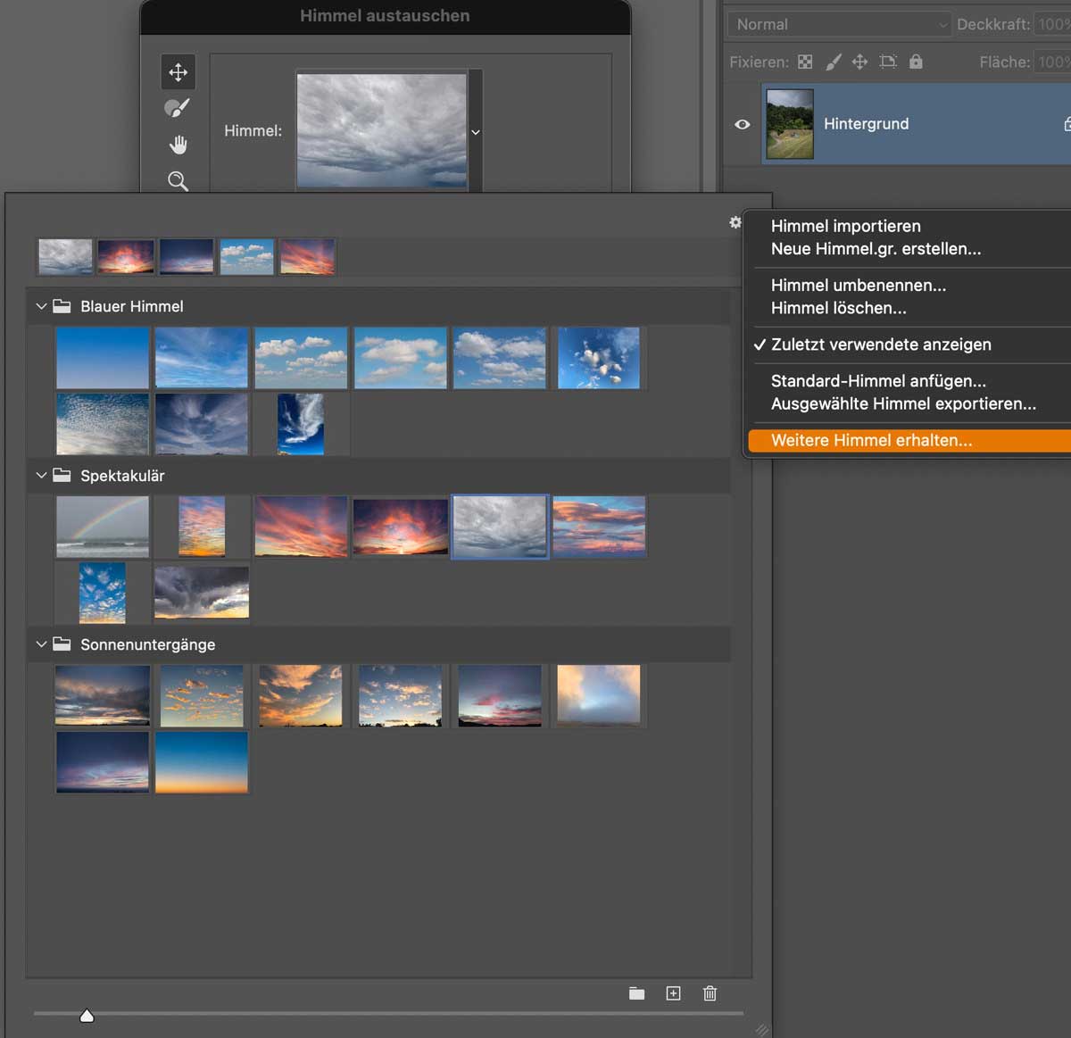Select the Sky Brush tool
This screenshot has width=1071, height=1038.
178,108
